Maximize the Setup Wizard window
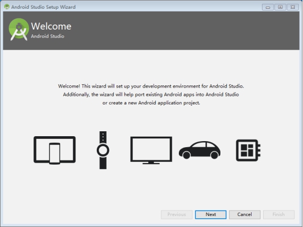 tap(280, 7)
